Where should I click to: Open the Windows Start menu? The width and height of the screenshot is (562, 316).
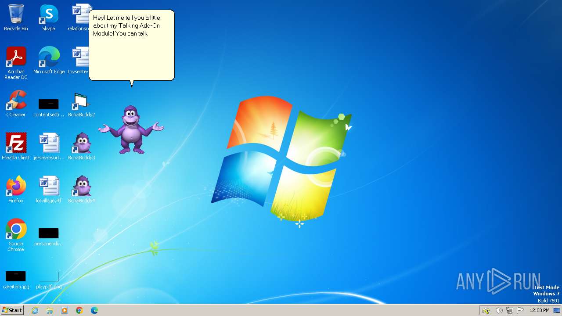[x=12, y=310]
